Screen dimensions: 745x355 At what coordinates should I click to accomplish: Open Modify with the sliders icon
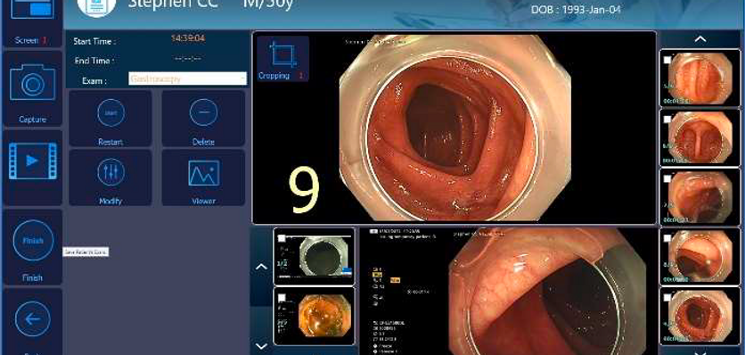(x=111, y=177)
